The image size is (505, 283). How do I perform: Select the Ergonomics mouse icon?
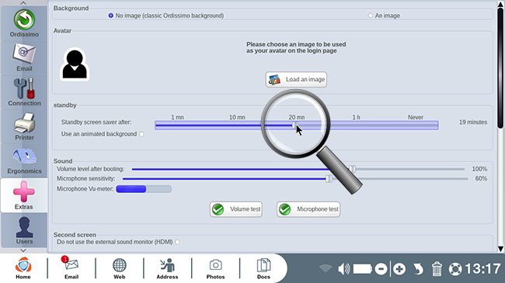[x=25, y=157]
